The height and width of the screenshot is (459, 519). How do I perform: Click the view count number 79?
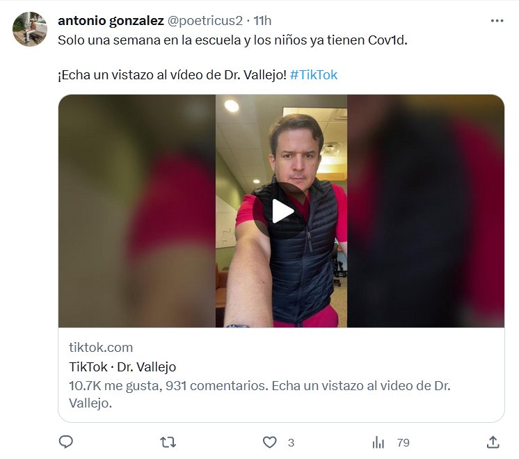pos(403,442)
